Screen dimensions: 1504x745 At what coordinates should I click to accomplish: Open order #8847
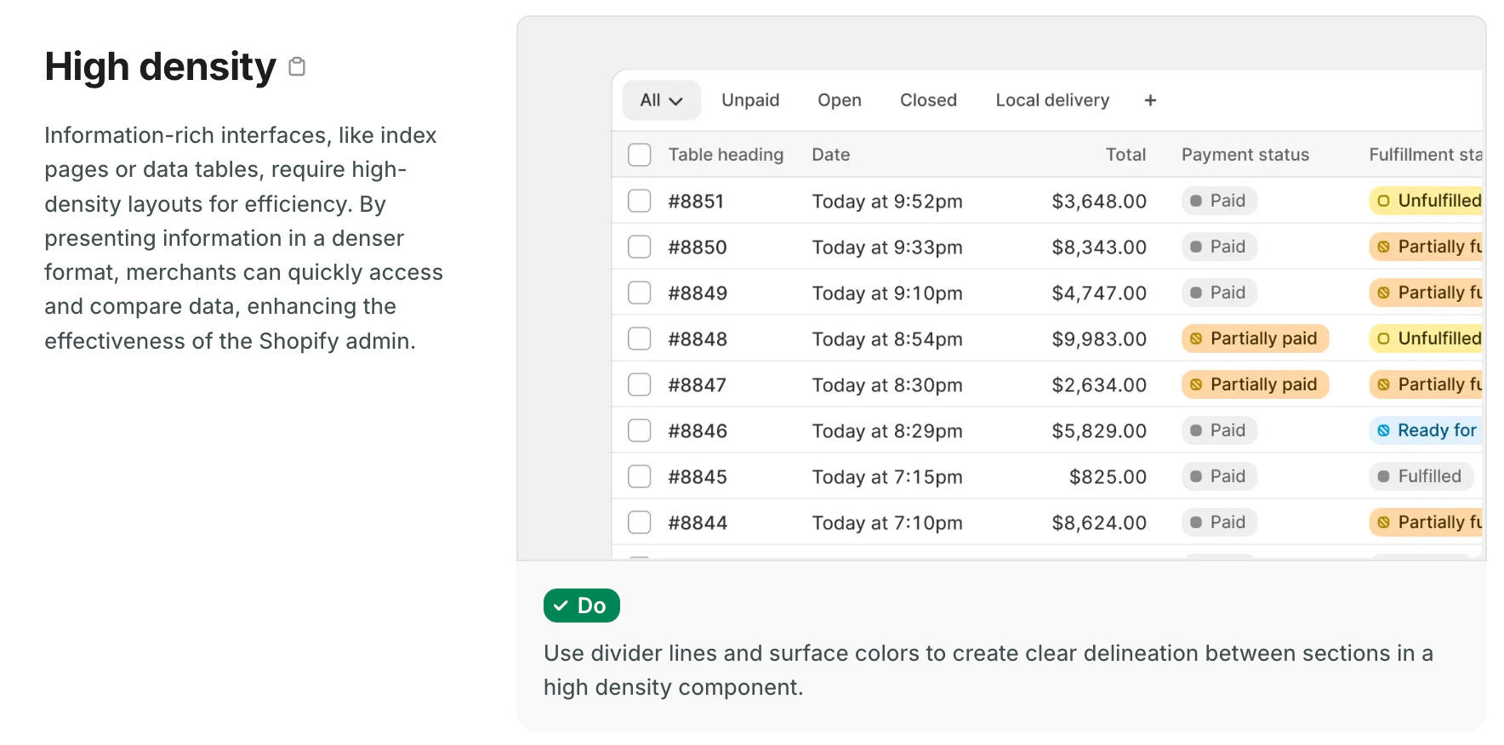(x=698, y=385)
